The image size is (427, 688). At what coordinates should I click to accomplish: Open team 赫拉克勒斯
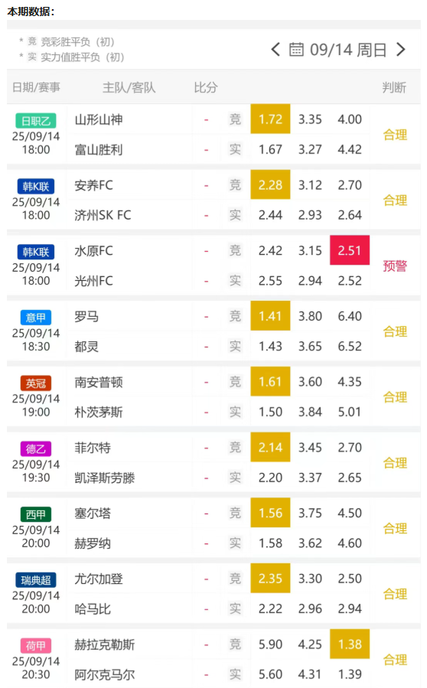[104, 644]
